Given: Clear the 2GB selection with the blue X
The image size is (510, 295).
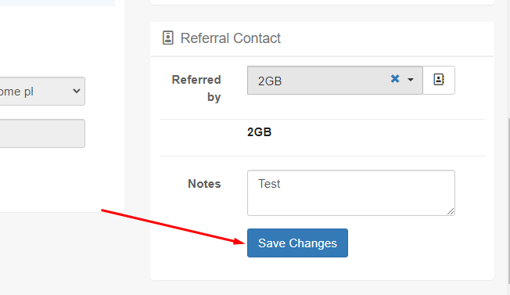Looking at the screenshot, I should [395, 79].
